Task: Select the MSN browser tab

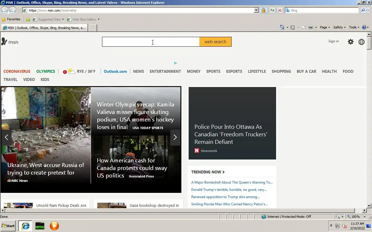Action: 44,28
